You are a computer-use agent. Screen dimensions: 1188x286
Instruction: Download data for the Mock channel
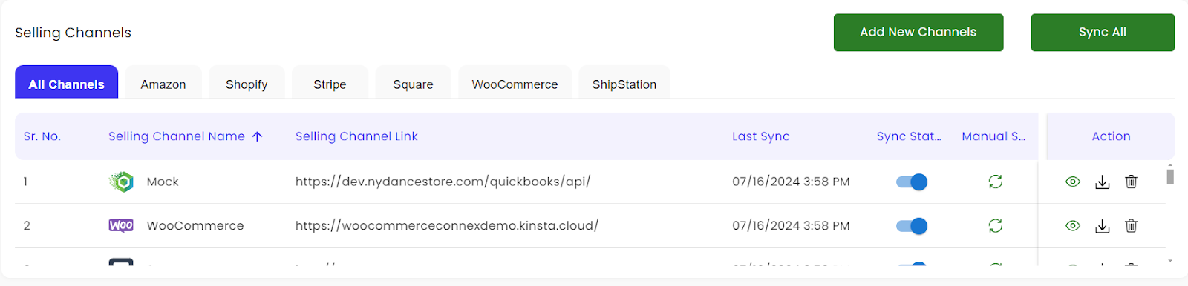pos(1103,182)
